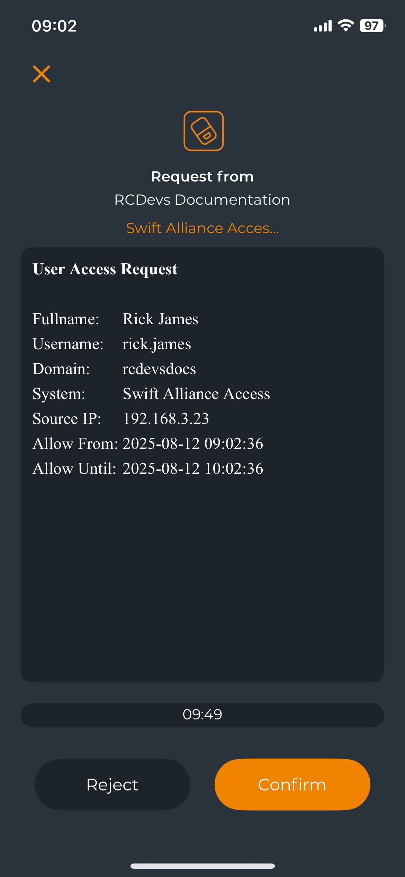Tap the Allow From timestamp row
The height and width of the screenshot is (877, 405).
click(x=148, y=444)
